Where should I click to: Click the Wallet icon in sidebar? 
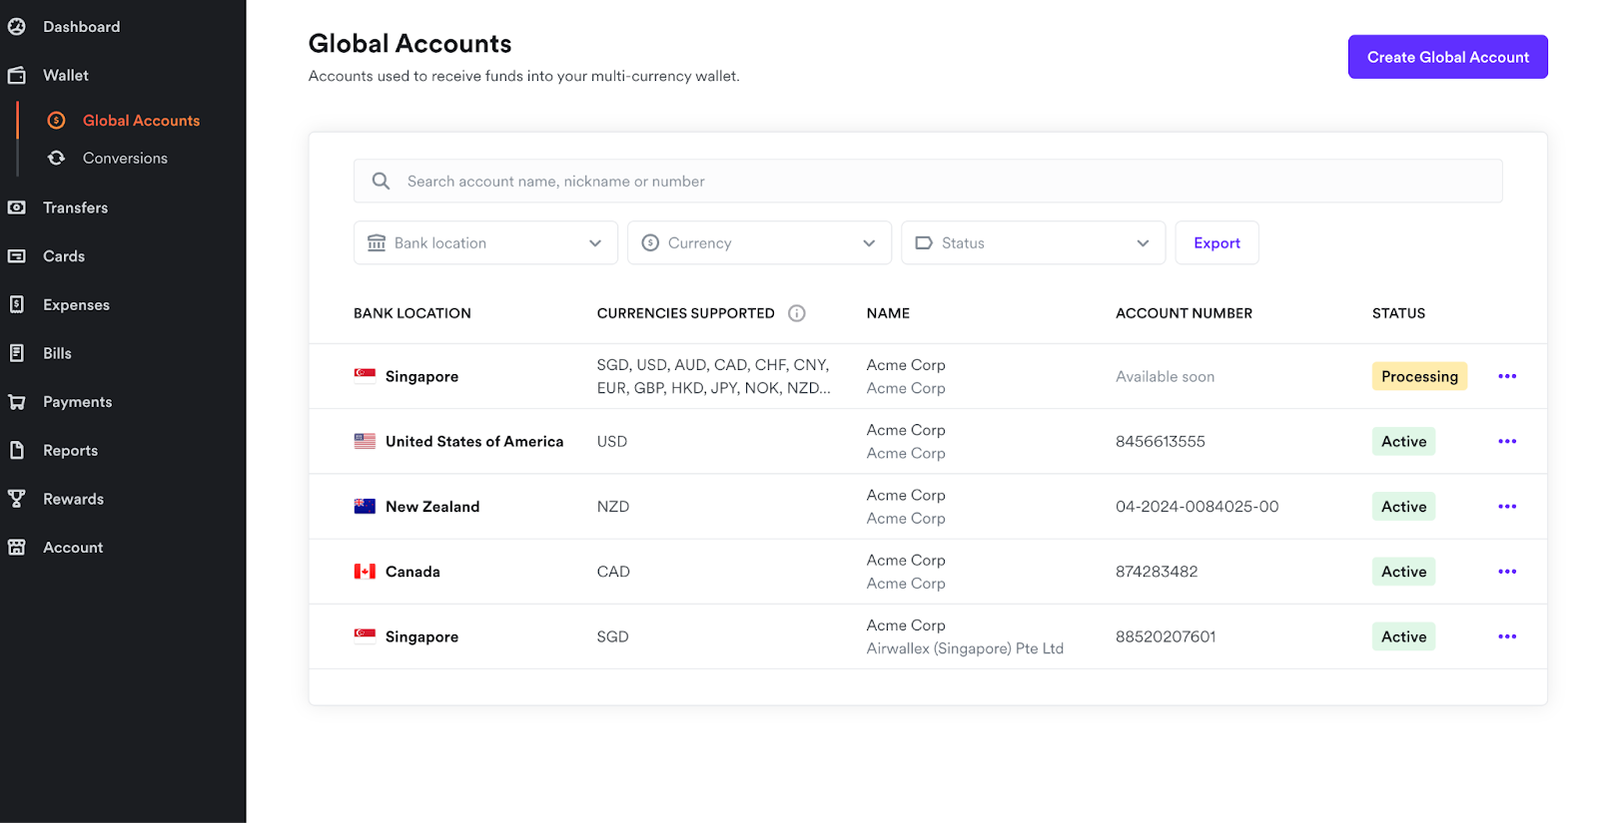tap(17, 76)
